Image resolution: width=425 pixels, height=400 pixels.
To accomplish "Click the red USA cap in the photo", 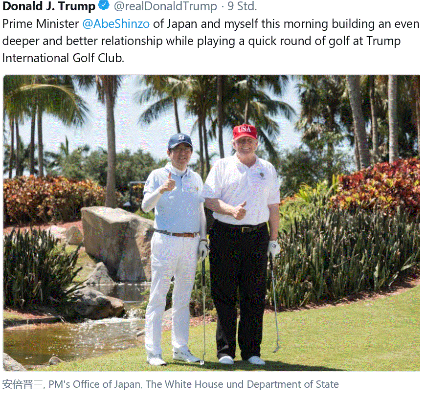I will click(x=245, y=132).
